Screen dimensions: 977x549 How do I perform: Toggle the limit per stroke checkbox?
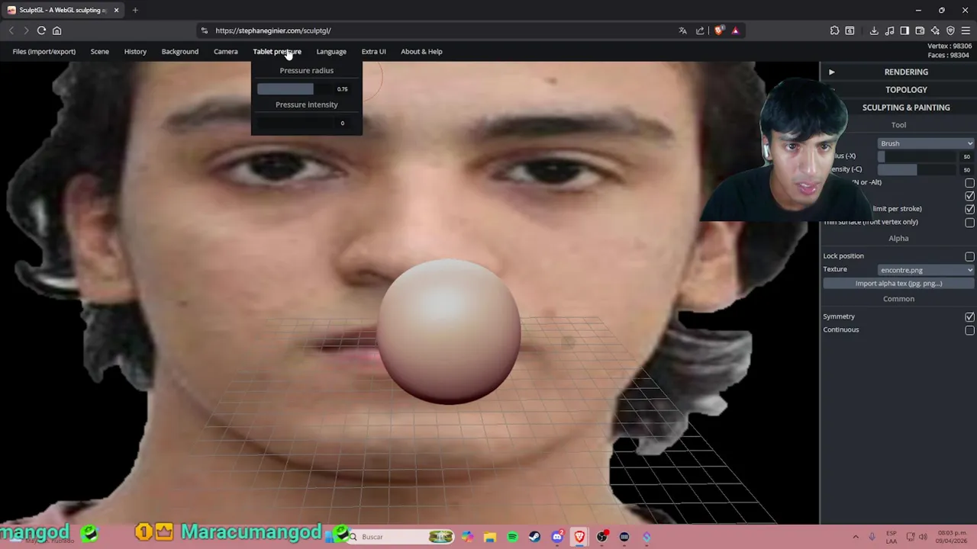coord(969,209)
